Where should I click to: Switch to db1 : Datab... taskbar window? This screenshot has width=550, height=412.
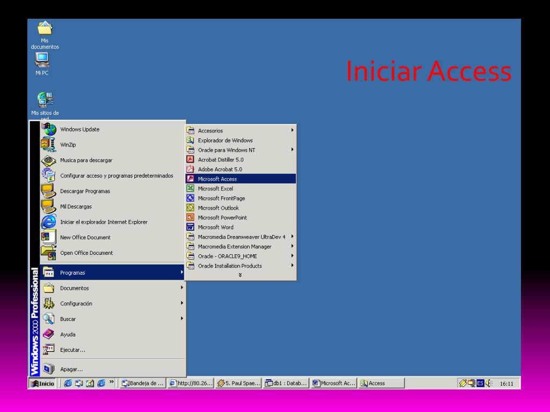pos(286,383)
